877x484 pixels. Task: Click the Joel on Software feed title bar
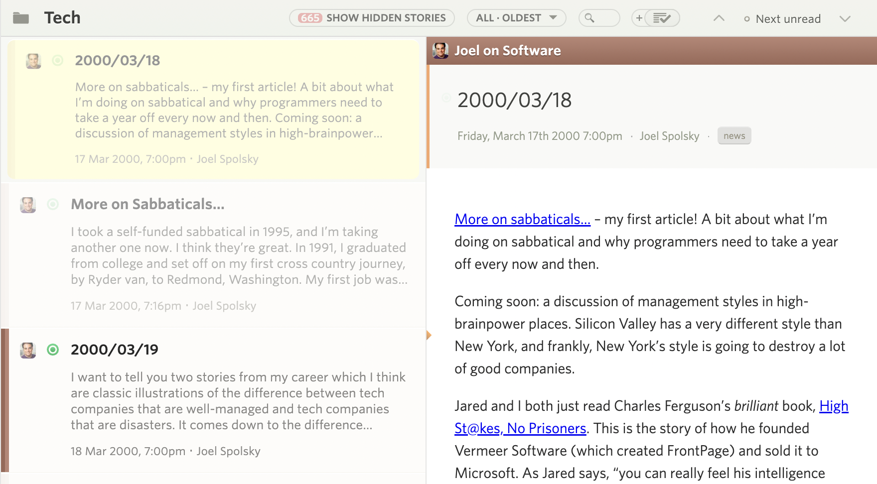point(508,50)
